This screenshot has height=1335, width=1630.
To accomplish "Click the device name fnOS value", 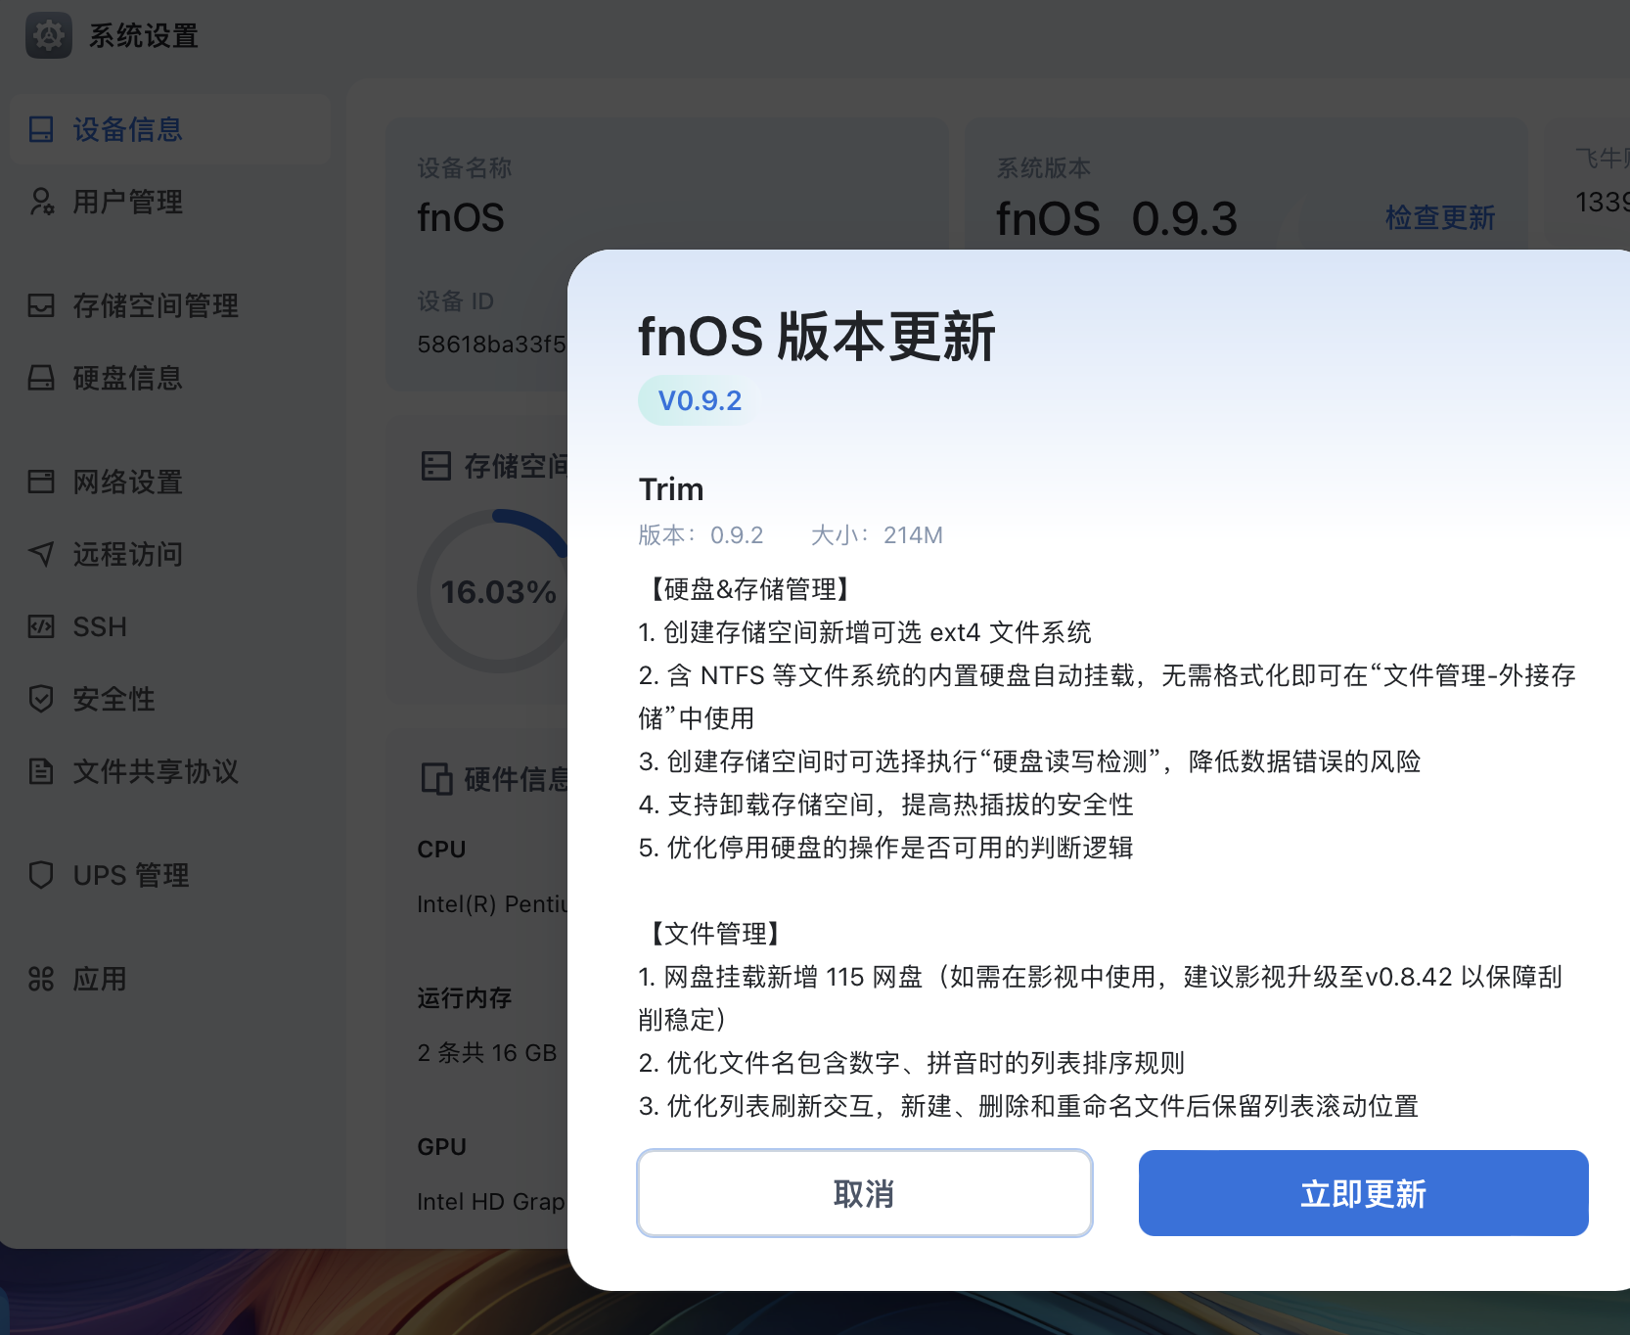I will (461, 217).
